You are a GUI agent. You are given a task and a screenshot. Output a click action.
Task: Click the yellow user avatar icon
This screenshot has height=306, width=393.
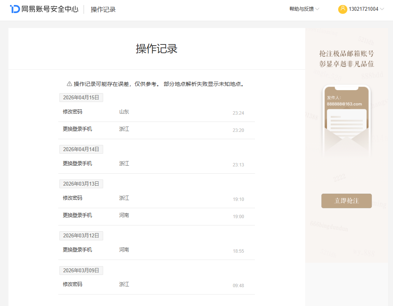342,9
